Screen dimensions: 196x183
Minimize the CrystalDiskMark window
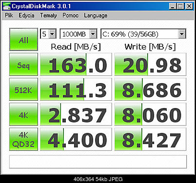(173, 6)
